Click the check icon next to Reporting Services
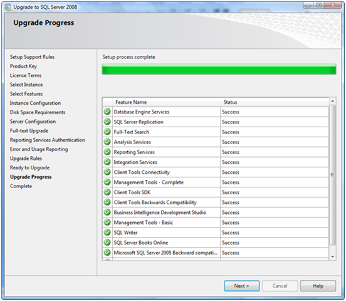Image resolution: width=346 pixels, height=301 pixels. [107, 152]
